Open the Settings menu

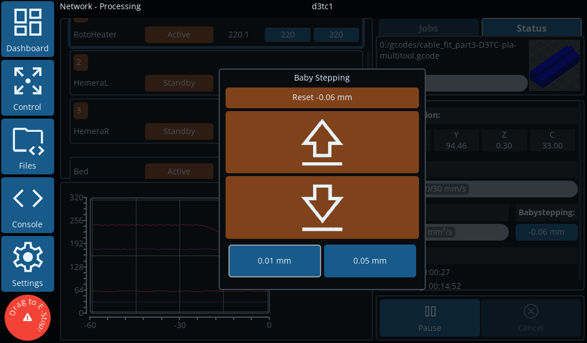[28, 265]
